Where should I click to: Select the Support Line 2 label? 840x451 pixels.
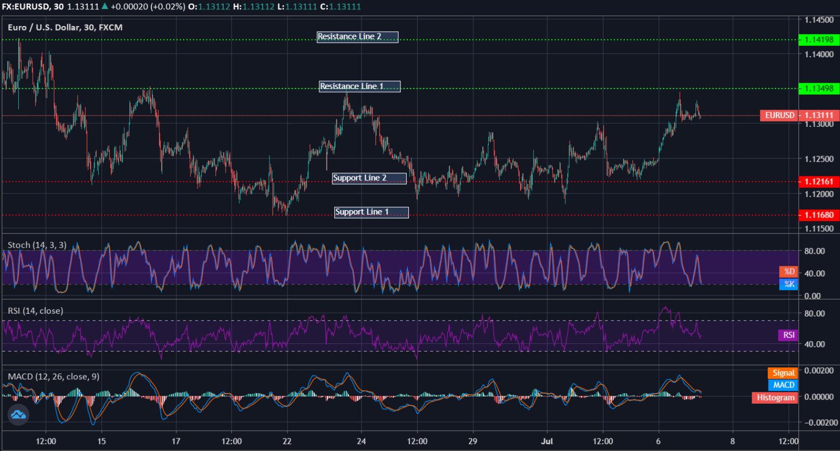pyautogui.click(x=369, y=178)
